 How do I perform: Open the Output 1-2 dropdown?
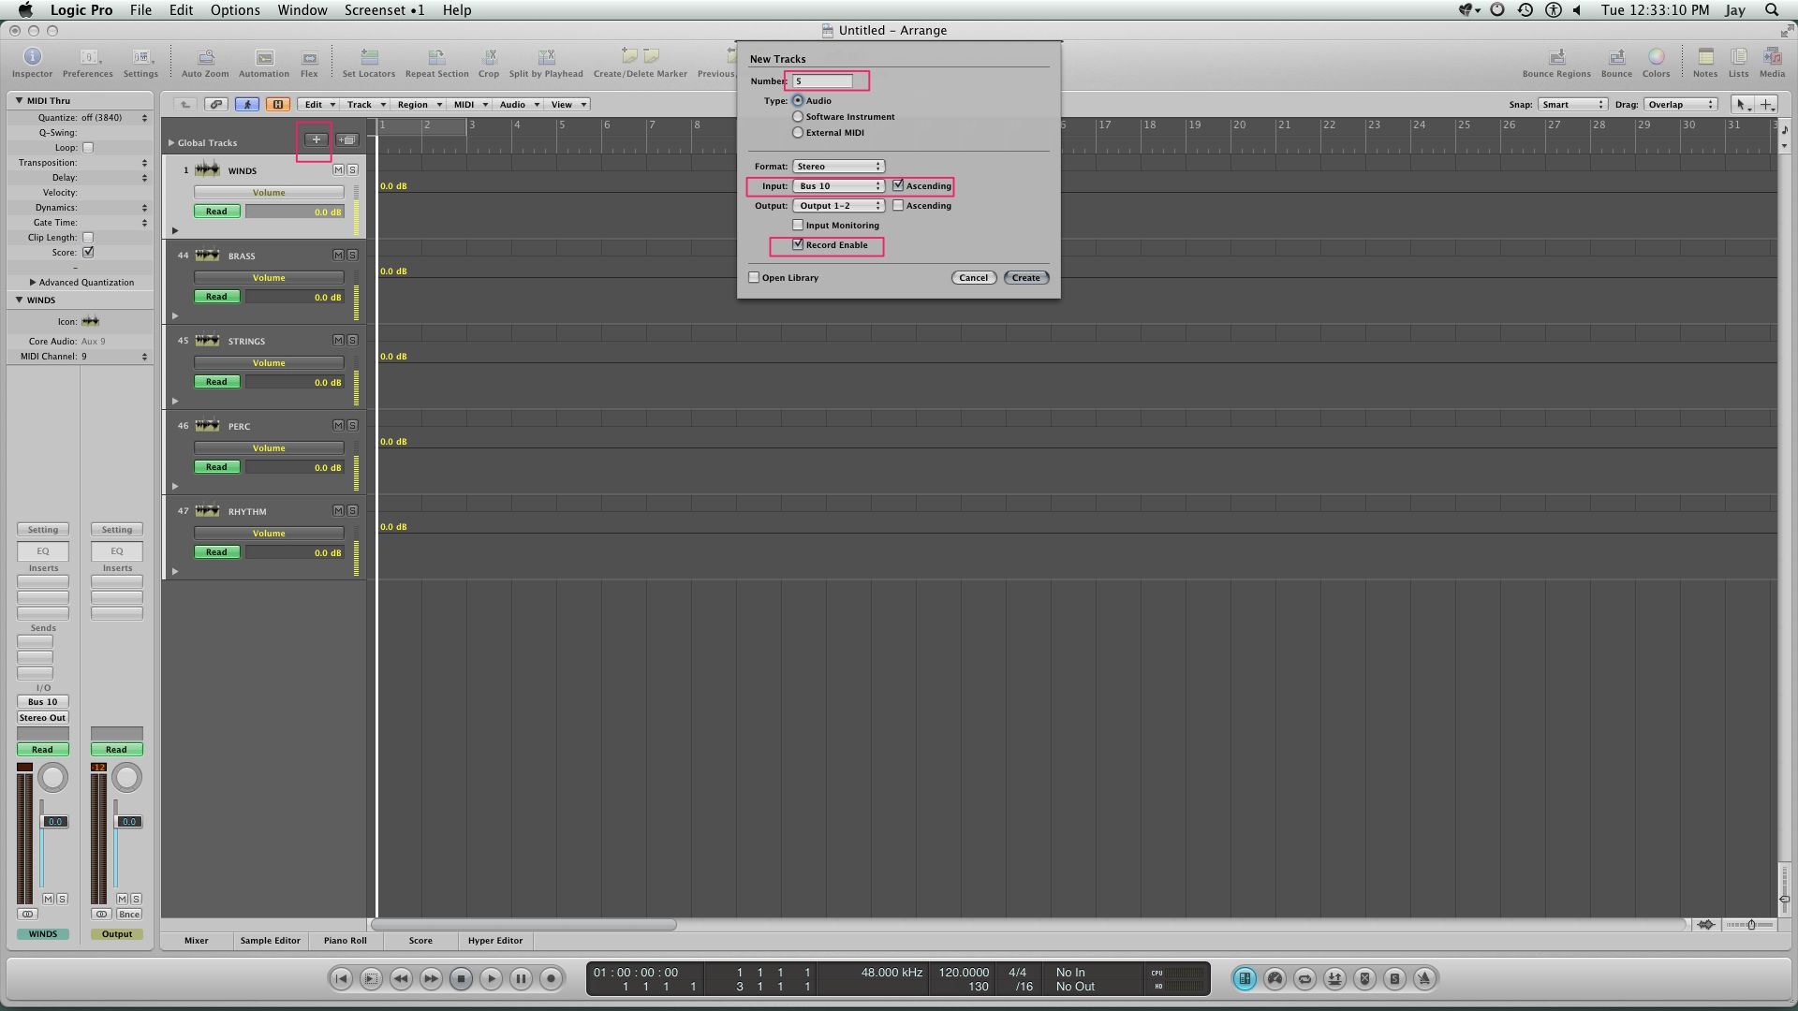[x=838, y=205]
